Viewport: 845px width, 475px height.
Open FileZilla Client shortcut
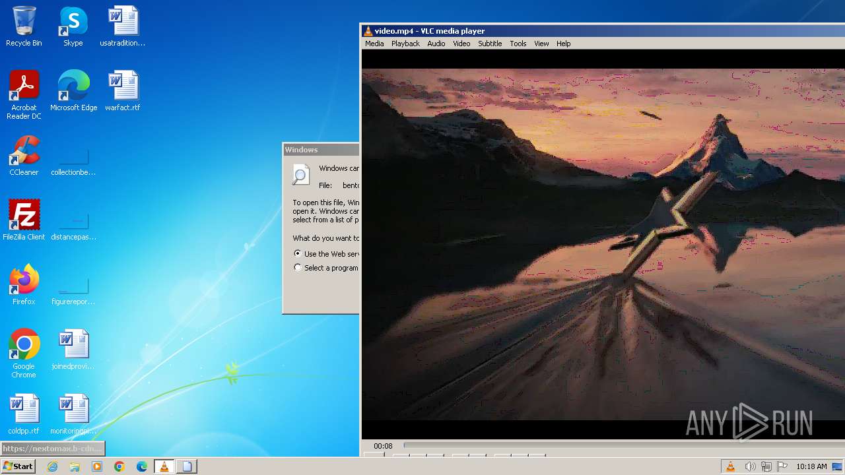pos(24,220)
